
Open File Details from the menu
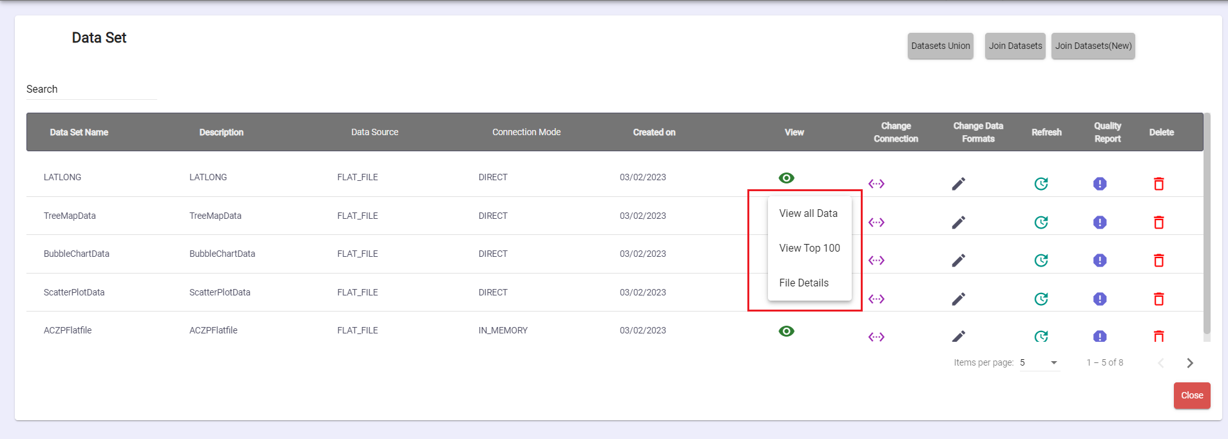click(x=803, y=283)
